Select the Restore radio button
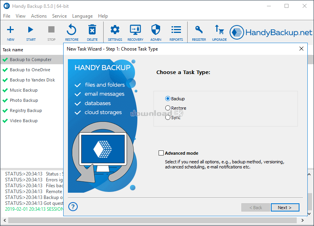314x226 pixels. (x=168, y=108)
